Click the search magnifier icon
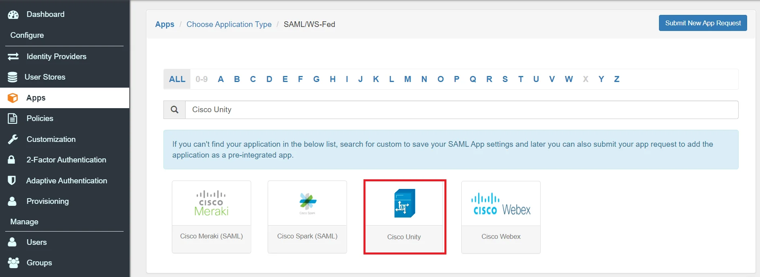Image resolution: width=760 pixels, height=277 pixels. pos(174,110)
